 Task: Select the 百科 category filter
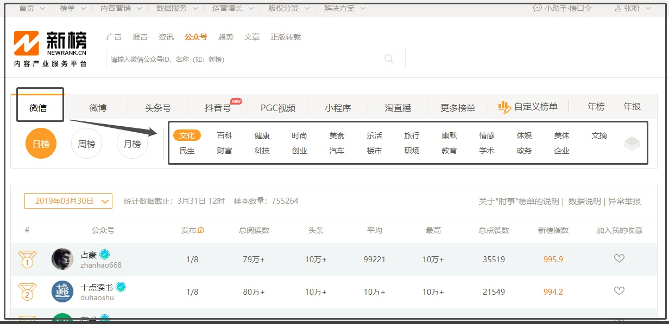point(224,135)
